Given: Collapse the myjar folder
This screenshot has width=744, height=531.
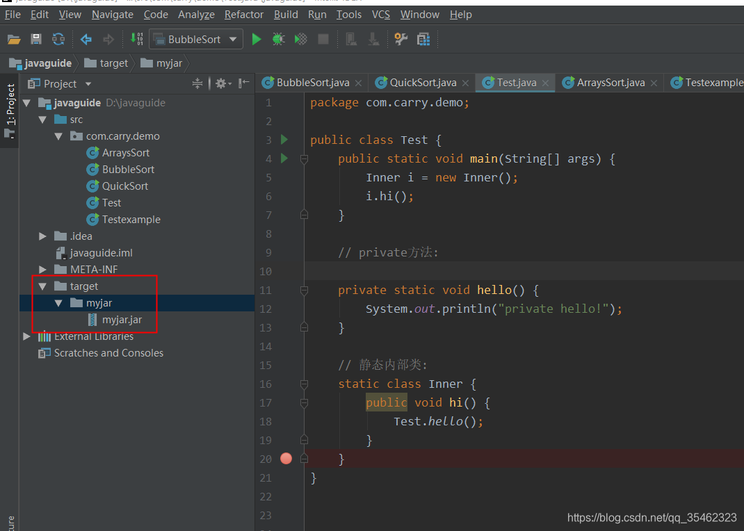Looking at the screenshot, I should point(58,303).
